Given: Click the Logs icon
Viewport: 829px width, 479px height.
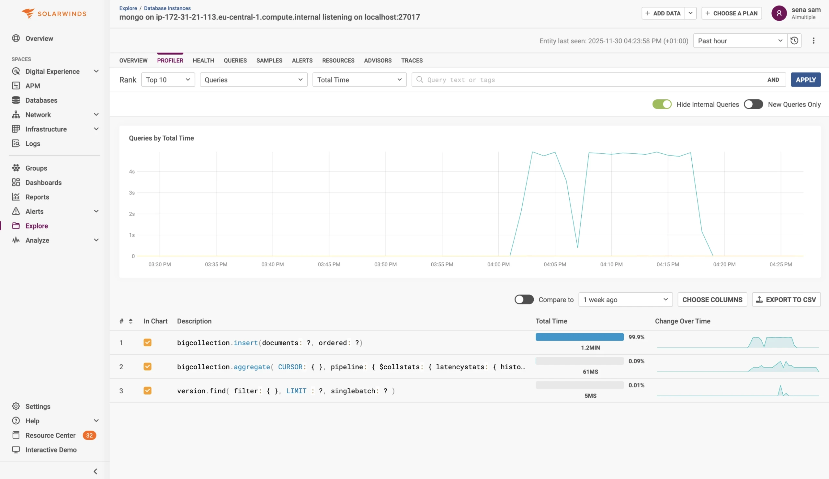Looking at the screenshot, I should [x=16, y=144].
